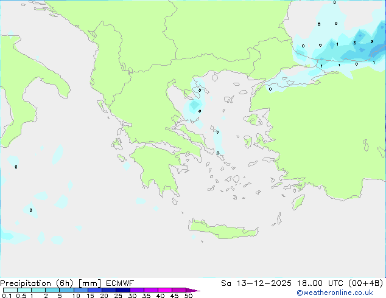Image resolution: width=386 pixels, height=298 pixels.
Task: Click the 35–40 mm legend color swatch
Action: [150, 290]
